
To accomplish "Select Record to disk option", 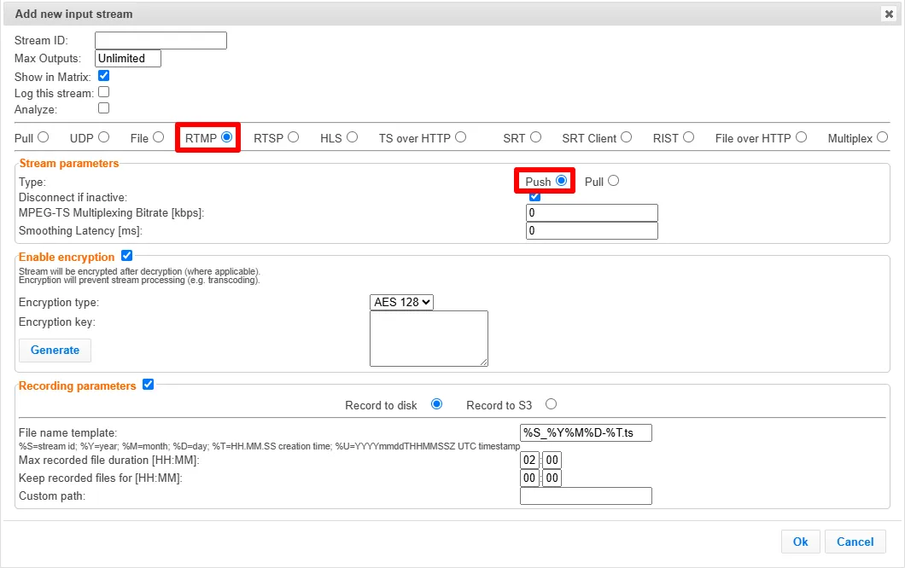I will (437, 404).
